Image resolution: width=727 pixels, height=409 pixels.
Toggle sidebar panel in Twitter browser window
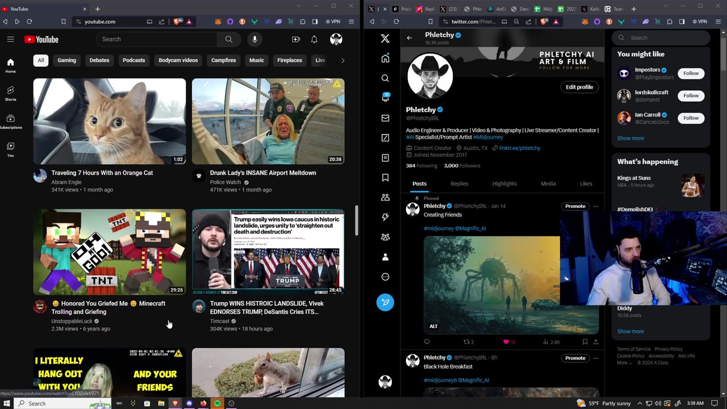pyautogui.click(x=682, y=22)
